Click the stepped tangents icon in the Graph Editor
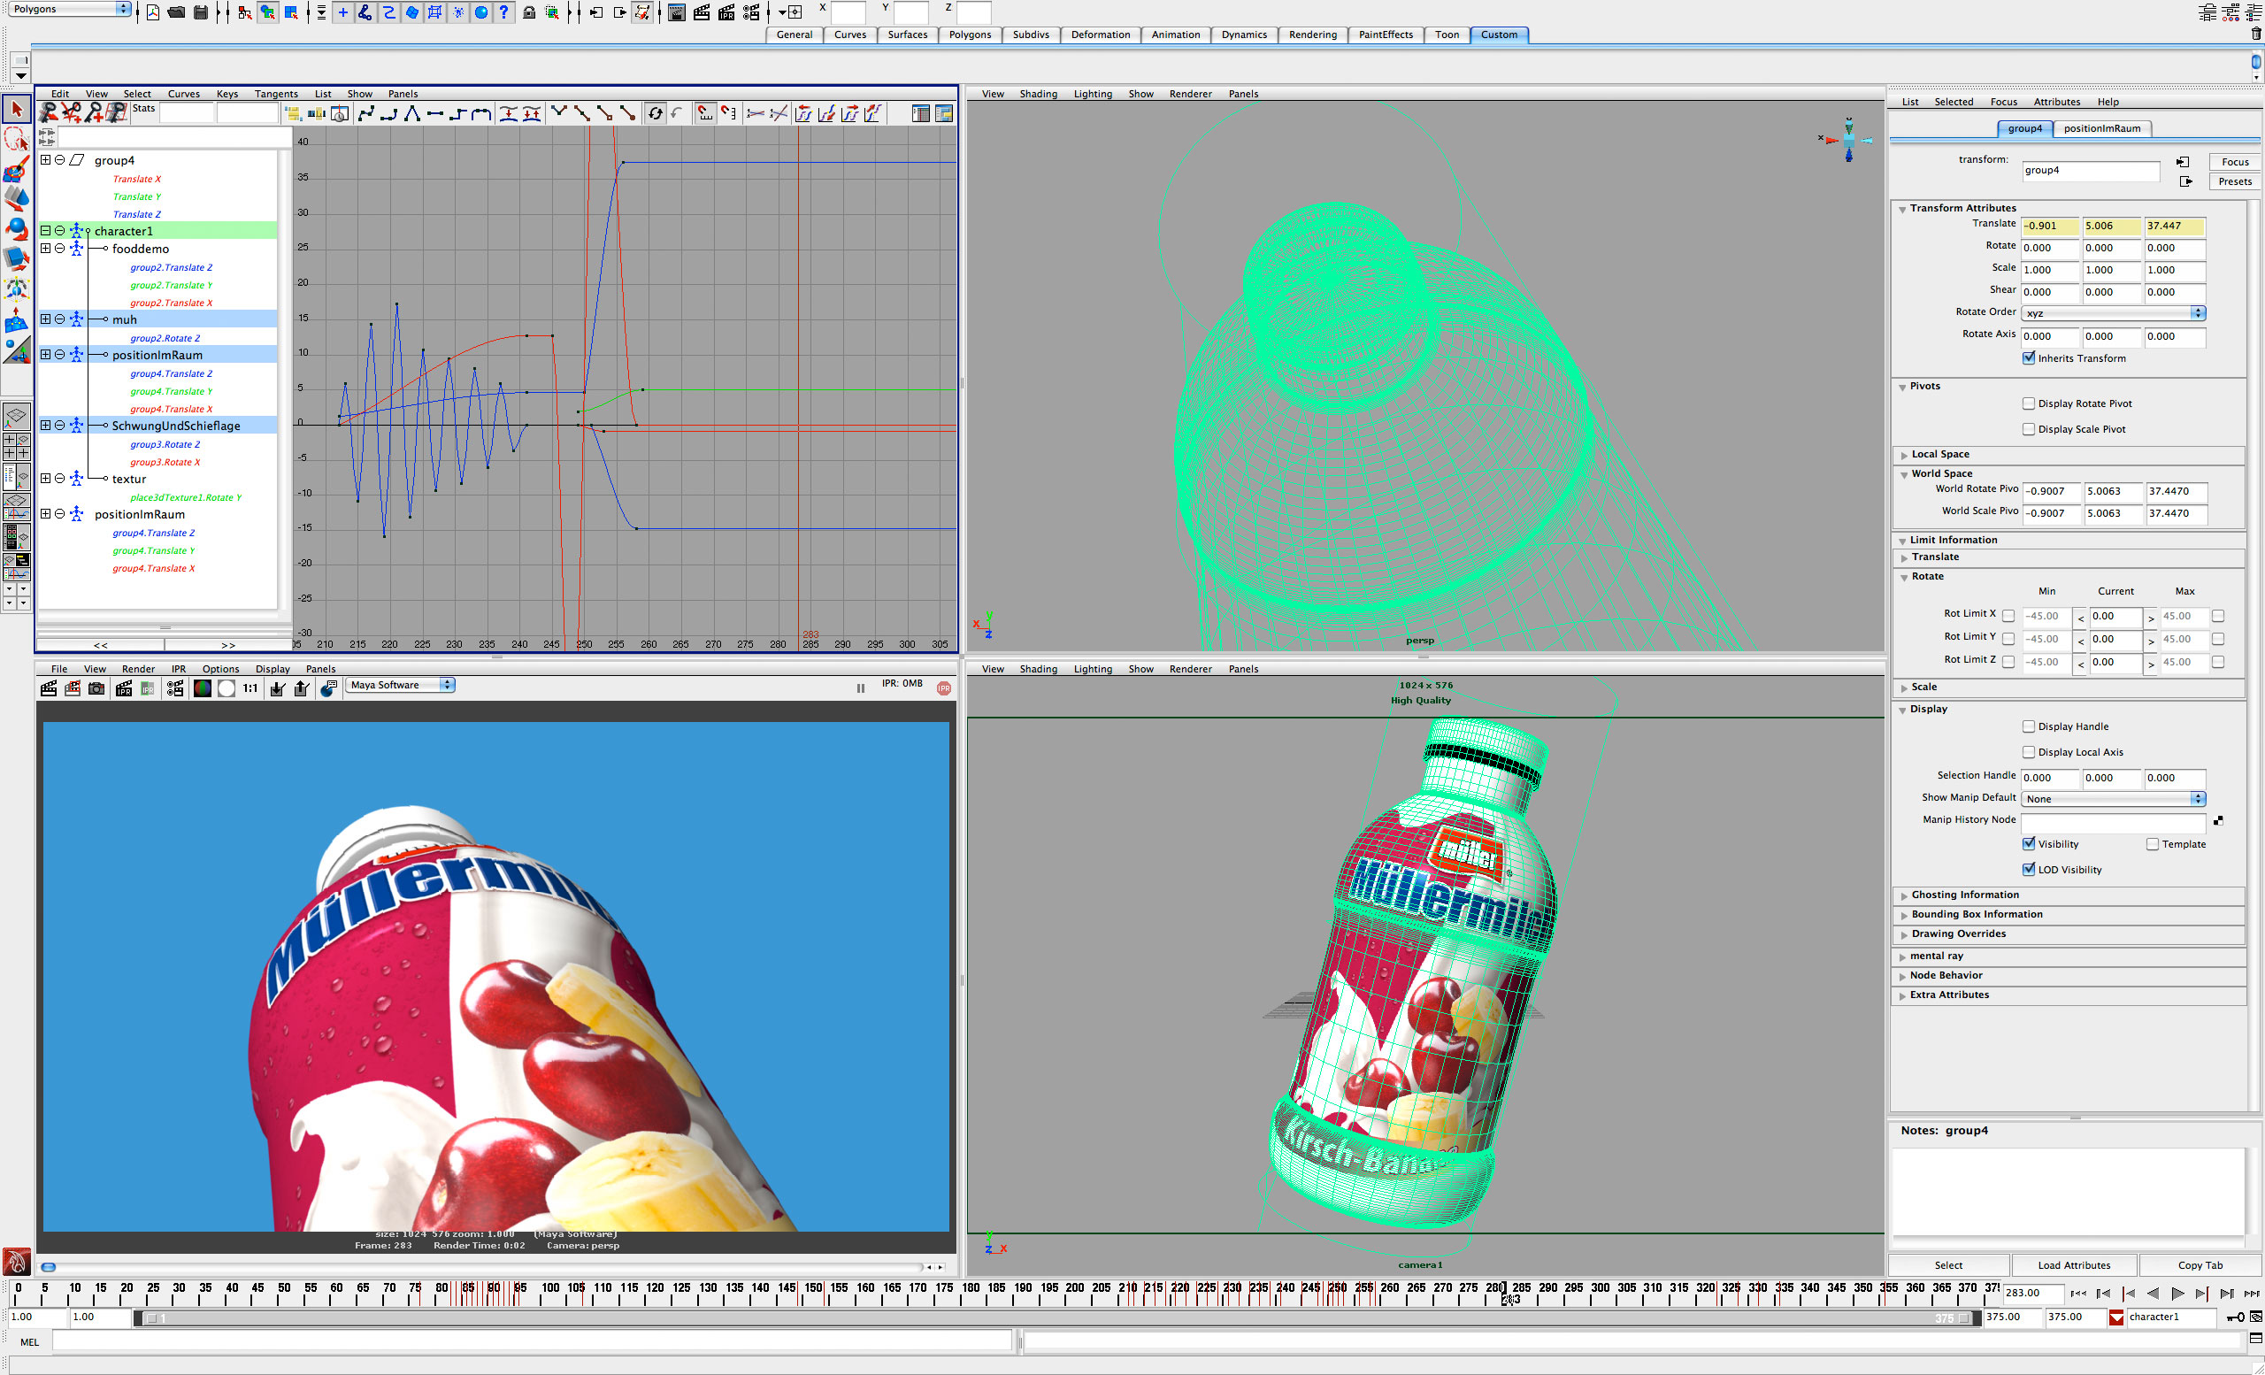This screenshot has height=1375, width=2265. (x=457, y=113)
